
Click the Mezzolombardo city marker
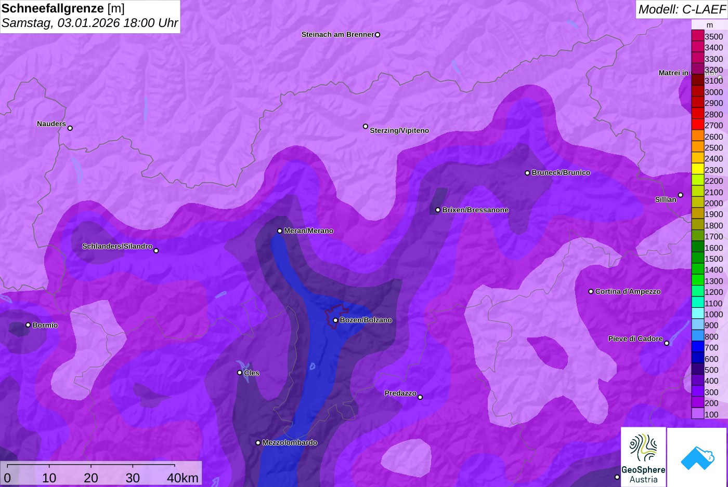click(x=258, y=443)
